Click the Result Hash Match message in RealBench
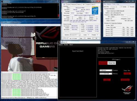 pyautogui.click(x=78, y=51)
